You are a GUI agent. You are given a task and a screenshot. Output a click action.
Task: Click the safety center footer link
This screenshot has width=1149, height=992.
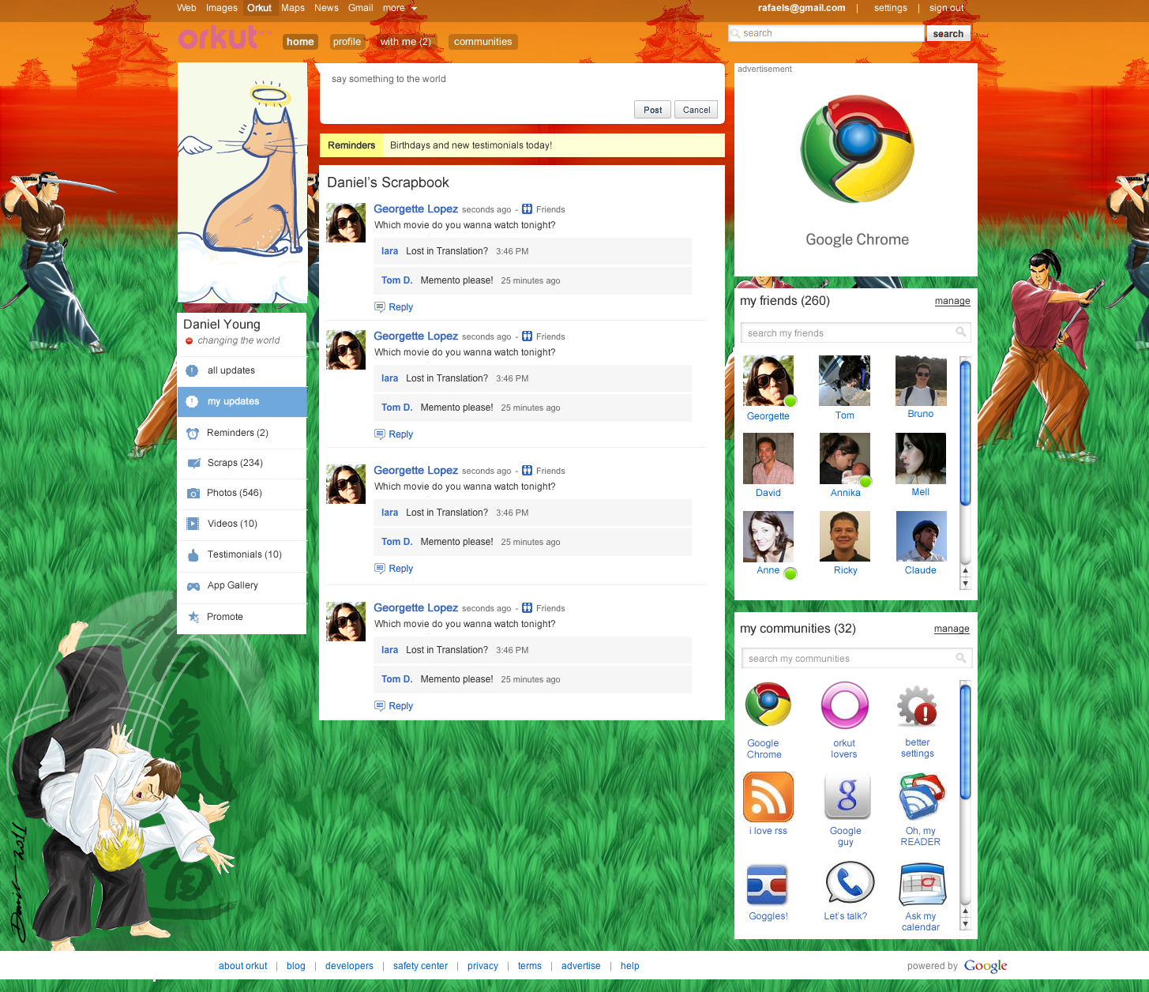coord(420,966)
